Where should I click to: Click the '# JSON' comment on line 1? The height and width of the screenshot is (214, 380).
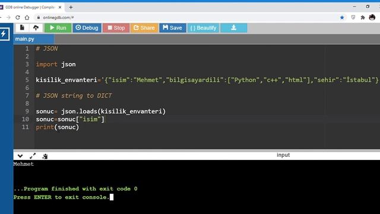(x=47, y=49)
